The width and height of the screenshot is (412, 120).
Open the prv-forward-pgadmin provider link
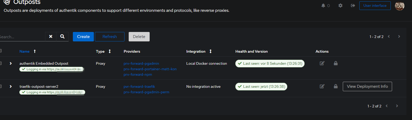(x=141, y=63)
